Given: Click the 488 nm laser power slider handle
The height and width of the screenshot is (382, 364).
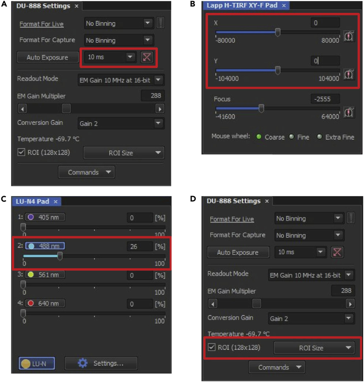Looking at the screenshot, I should (x=60, y=256).
